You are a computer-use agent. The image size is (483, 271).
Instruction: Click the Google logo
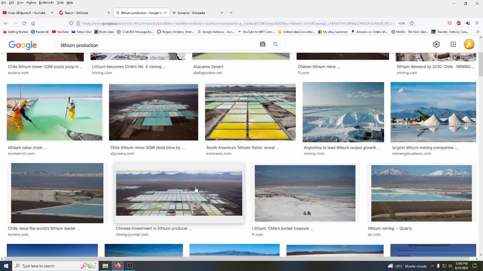coord(23,45)
